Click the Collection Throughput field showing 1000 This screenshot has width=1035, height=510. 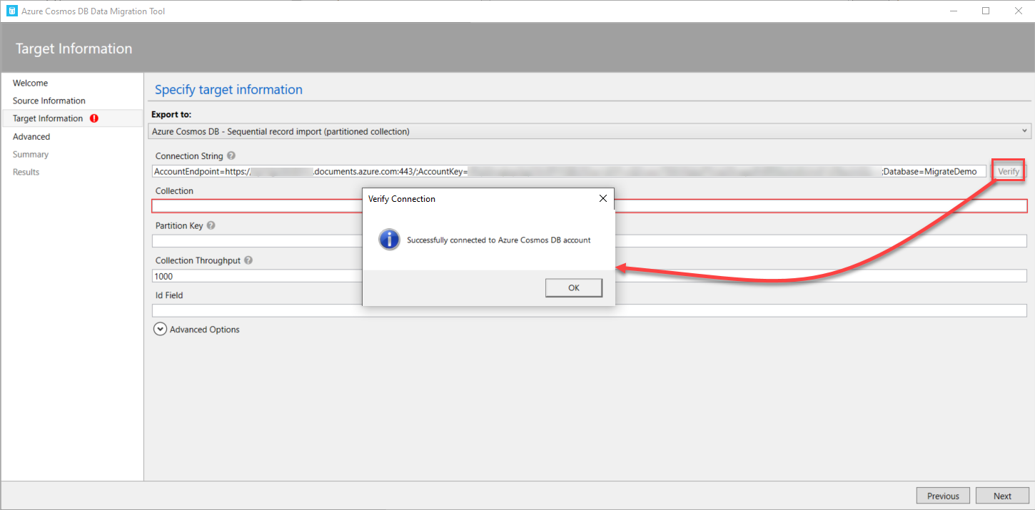point(590,276)
